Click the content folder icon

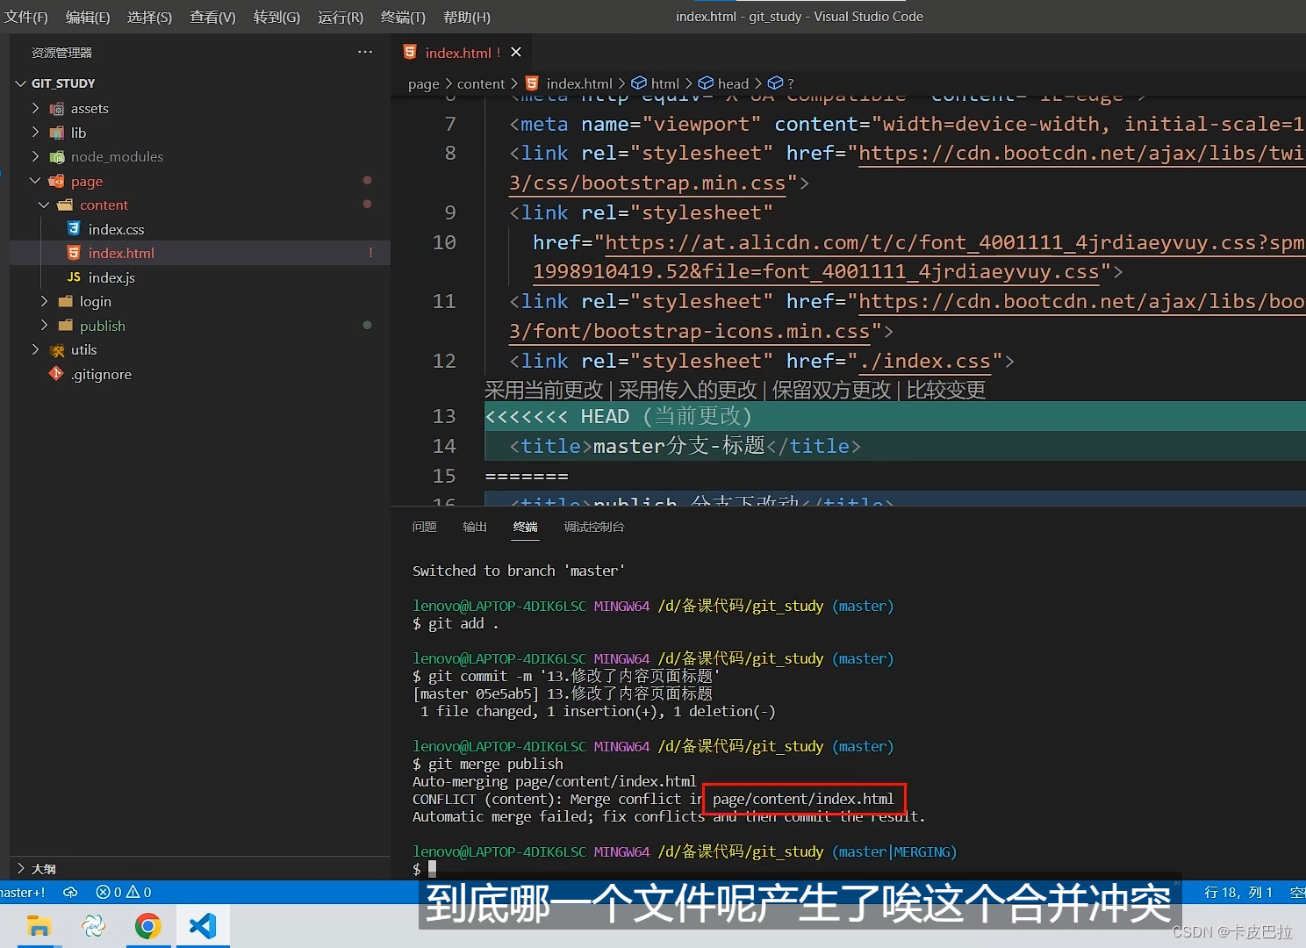(x=65, y=205)
